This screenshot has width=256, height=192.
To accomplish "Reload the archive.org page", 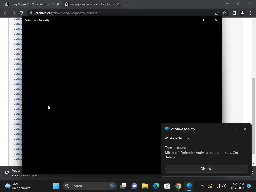I will [x=21, y=13].
